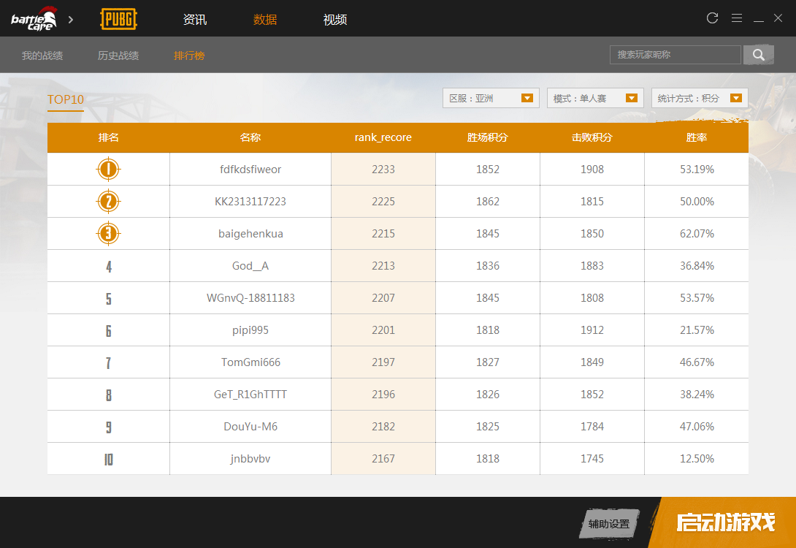
Task: Click the win rate 21.57%
Action: click(x=697, y=330)
